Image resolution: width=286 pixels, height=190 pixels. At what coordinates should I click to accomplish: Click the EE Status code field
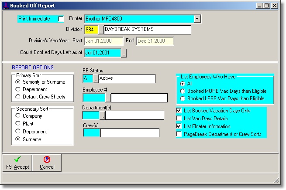click(x=88, y=78)
